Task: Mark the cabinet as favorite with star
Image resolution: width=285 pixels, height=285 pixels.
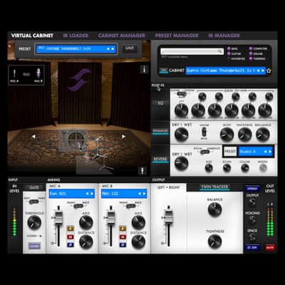Action: coord(269,71)
